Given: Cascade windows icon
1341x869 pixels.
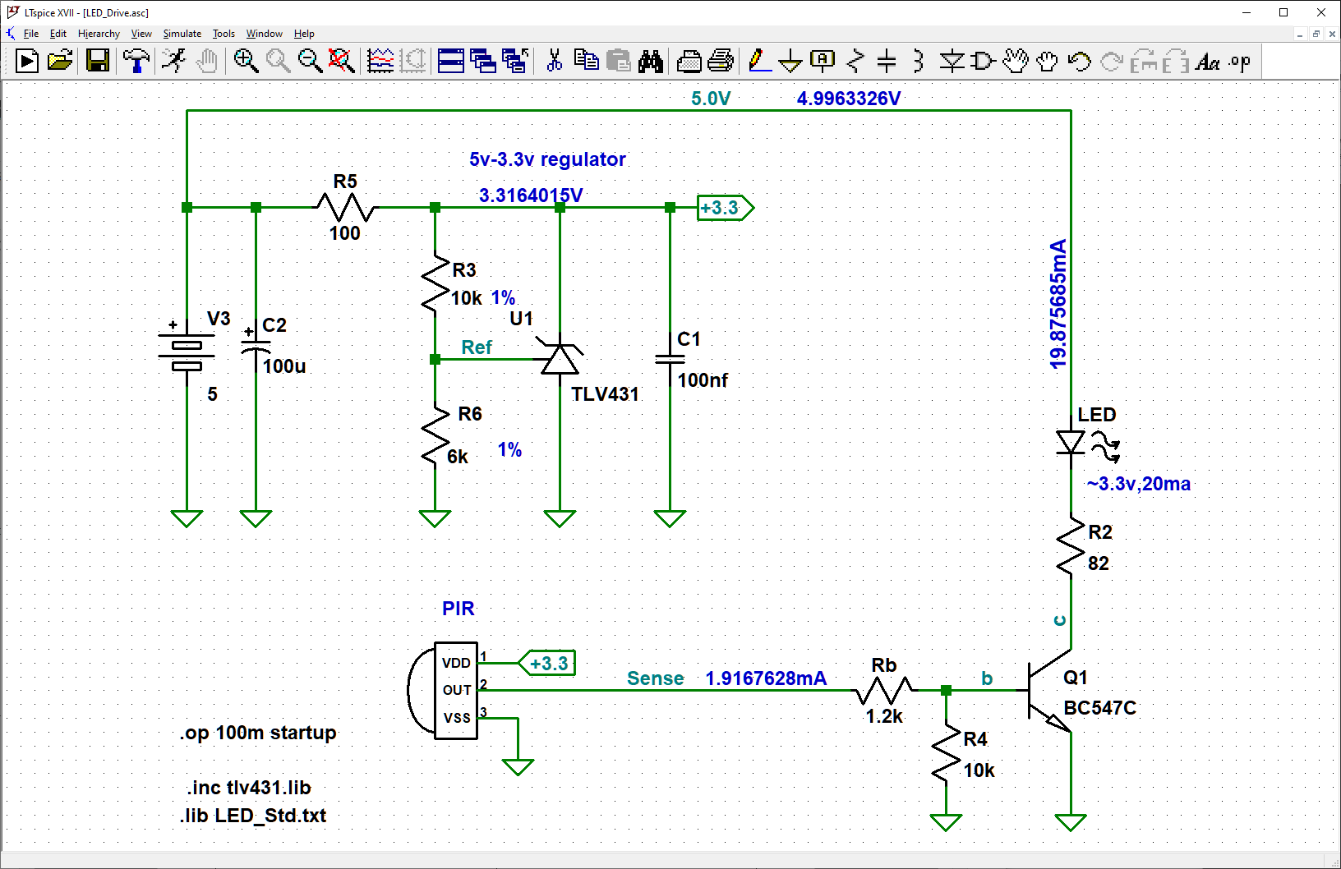Looking at the screenshot, I should coord(482,61).
